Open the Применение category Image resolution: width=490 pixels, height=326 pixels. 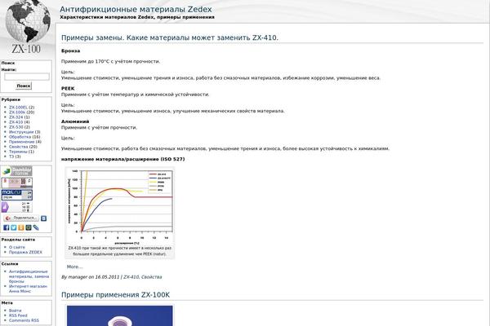[x=22, y=142]
